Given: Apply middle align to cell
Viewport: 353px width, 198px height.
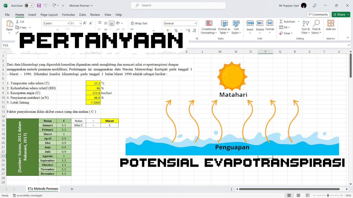Looking at the screenshot, I should 106,23.
